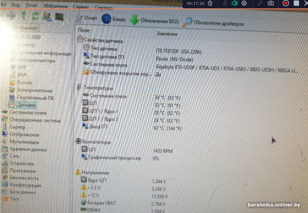This screenshot has height=213, width=308.
Task: Take a screenshot with camera icon
Action: pos(271,3)
